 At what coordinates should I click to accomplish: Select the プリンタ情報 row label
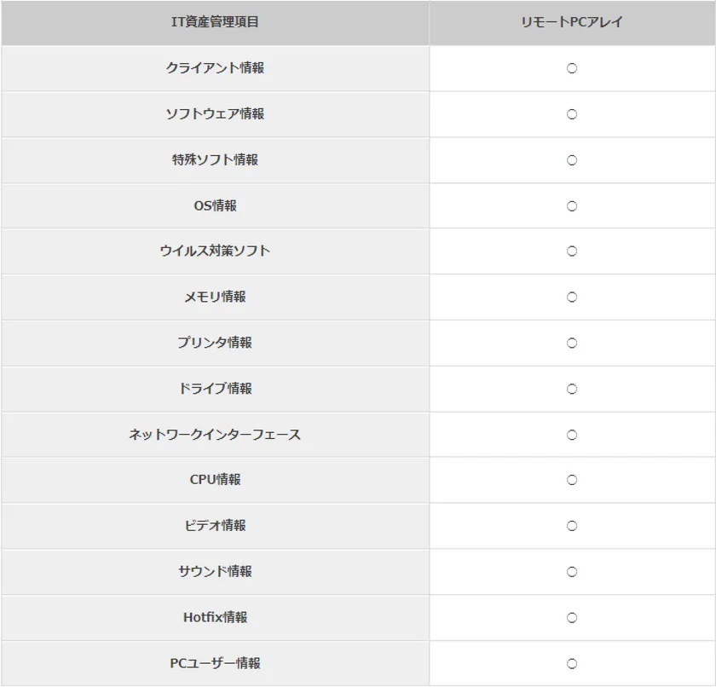click(x=215, y=343)
